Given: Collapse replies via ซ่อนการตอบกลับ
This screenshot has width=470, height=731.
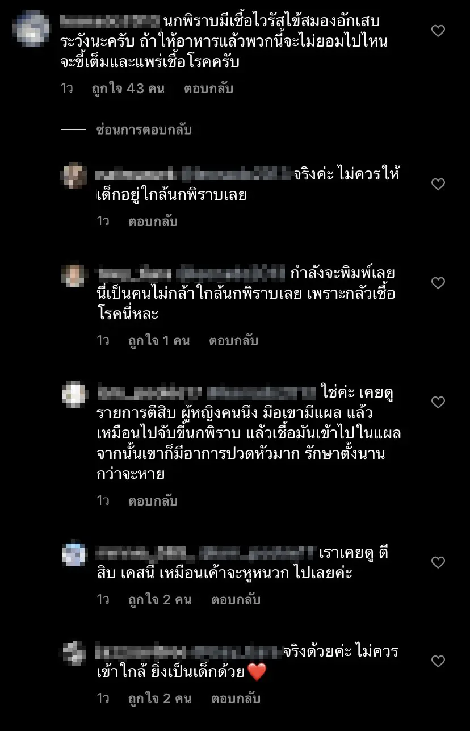Looking at the screenshot, I should [144, 130].
